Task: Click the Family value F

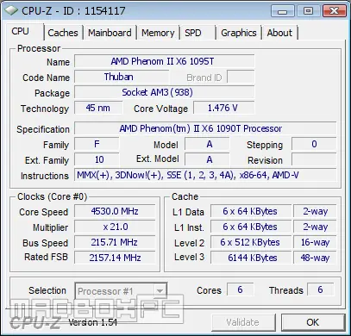Action: 97,144
